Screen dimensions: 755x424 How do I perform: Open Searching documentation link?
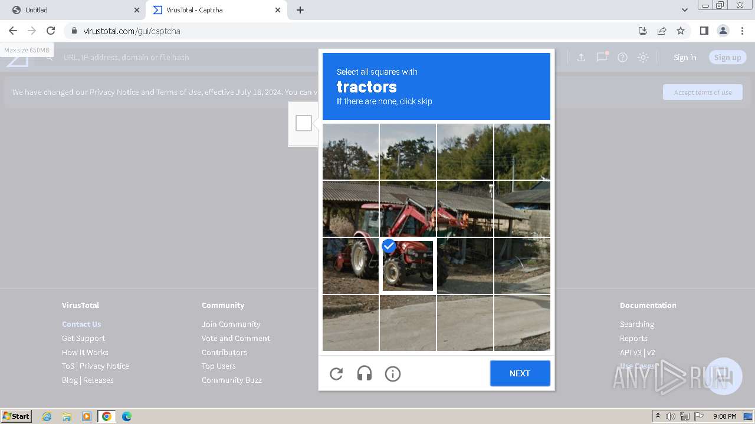click(637, 324)
